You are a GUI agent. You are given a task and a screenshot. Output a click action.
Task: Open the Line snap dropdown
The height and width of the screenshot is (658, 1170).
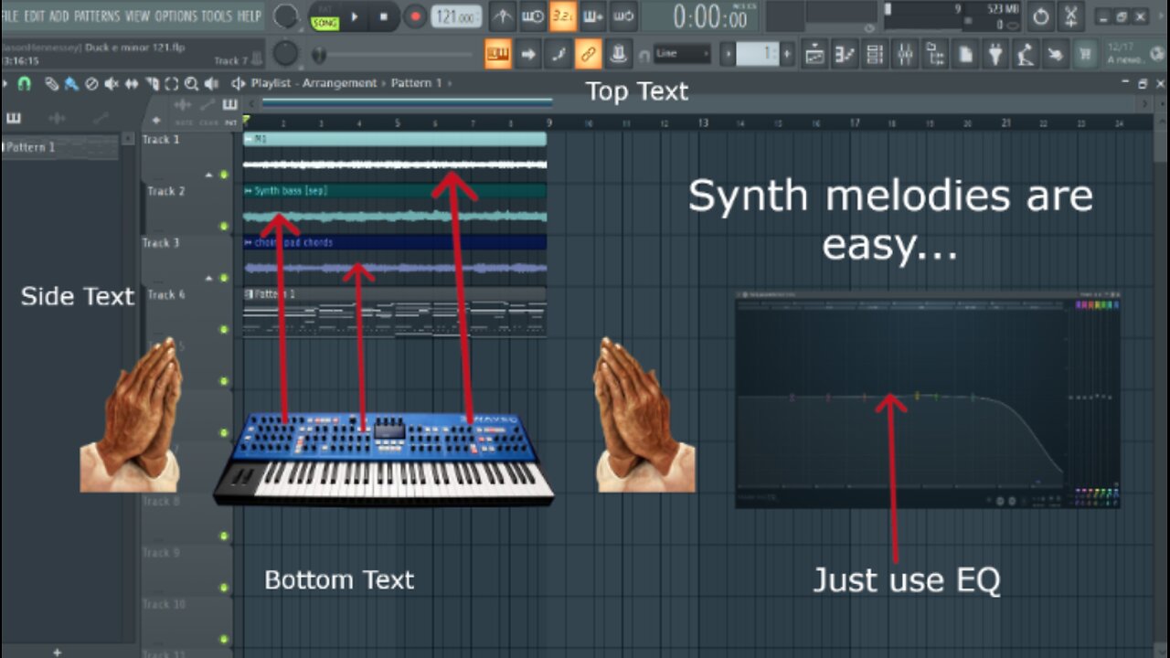(x=682, y=54)
